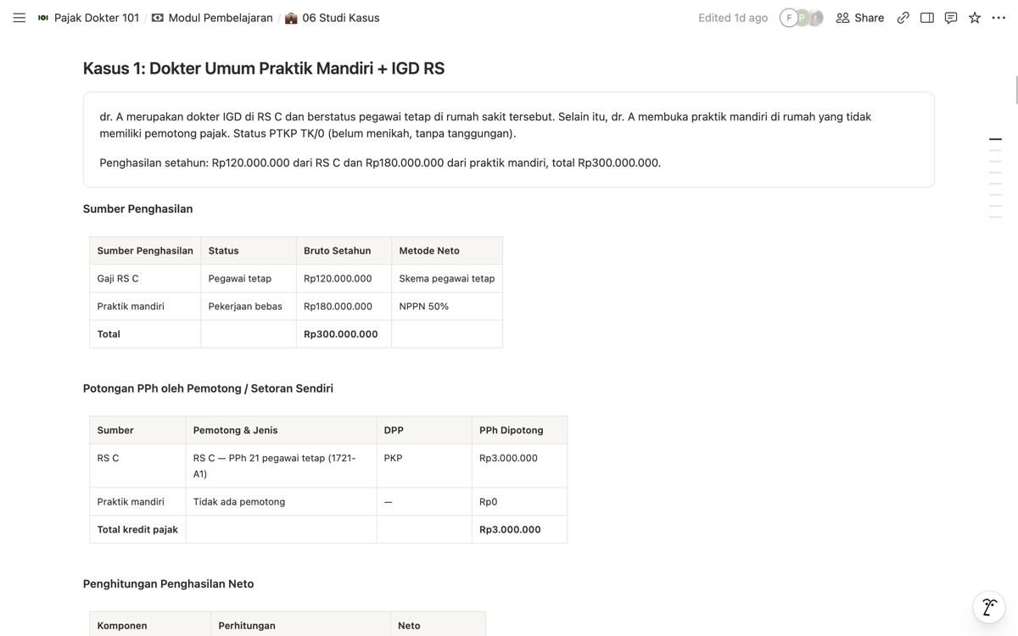Click the Rp0 PPh Dipotong cell
Screen dimensions: 1018x636
click(x=519, y=502)
